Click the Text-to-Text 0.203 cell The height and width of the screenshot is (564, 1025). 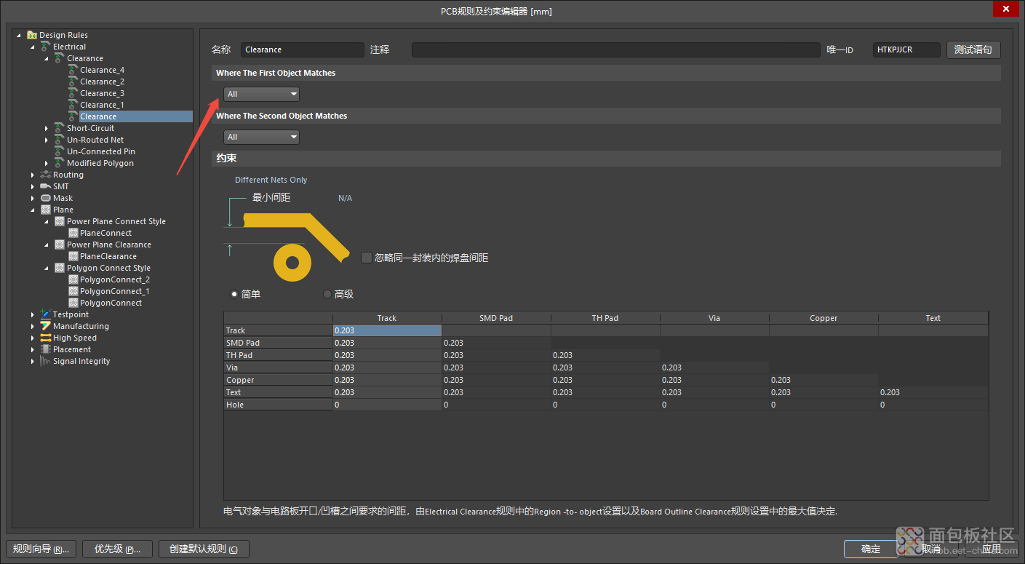933,392
